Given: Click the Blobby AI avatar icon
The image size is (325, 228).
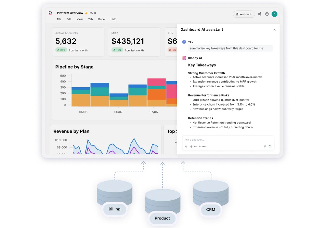Looking at the screenshot, I should 184,58.
